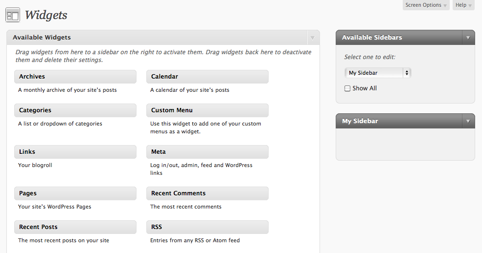482x253 pixels.
Task: Select the Calendar widget
Action: (x=207, y=77)
